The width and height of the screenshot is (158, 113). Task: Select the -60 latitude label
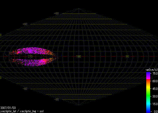(25, 89)
